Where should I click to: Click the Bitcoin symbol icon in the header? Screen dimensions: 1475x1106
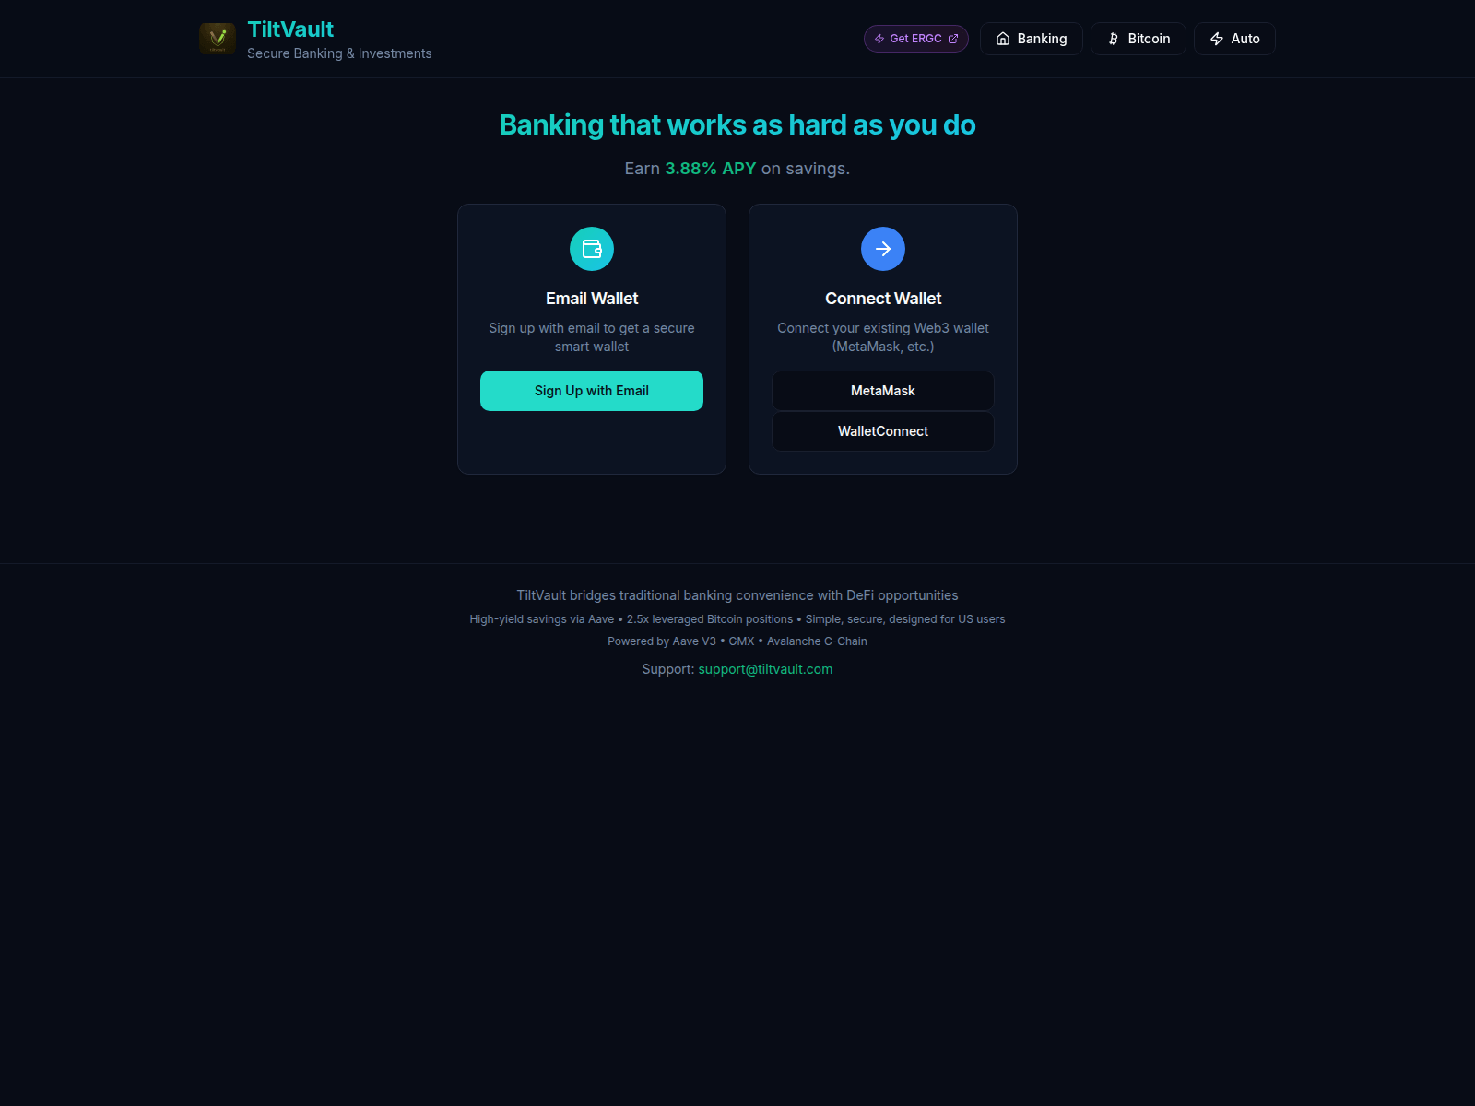click(1114, 39)
